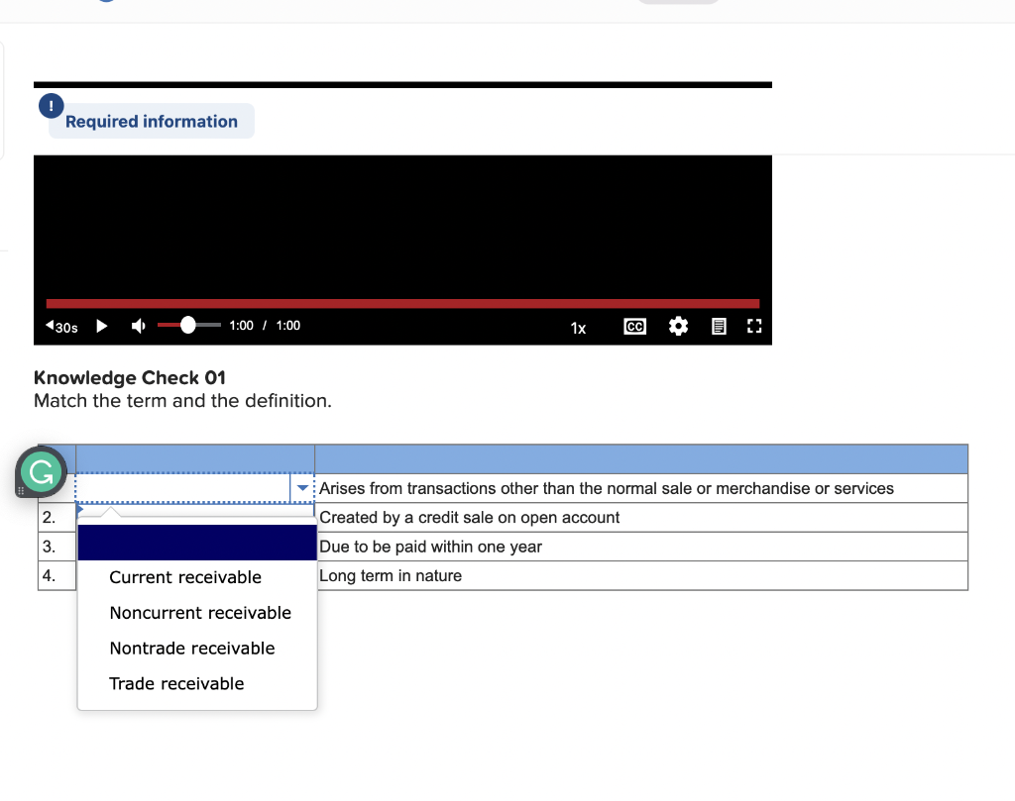Screen dimensions: 1015x801
Task: Click 'Due to be paid within one year'
Action: tap(430, 547)
